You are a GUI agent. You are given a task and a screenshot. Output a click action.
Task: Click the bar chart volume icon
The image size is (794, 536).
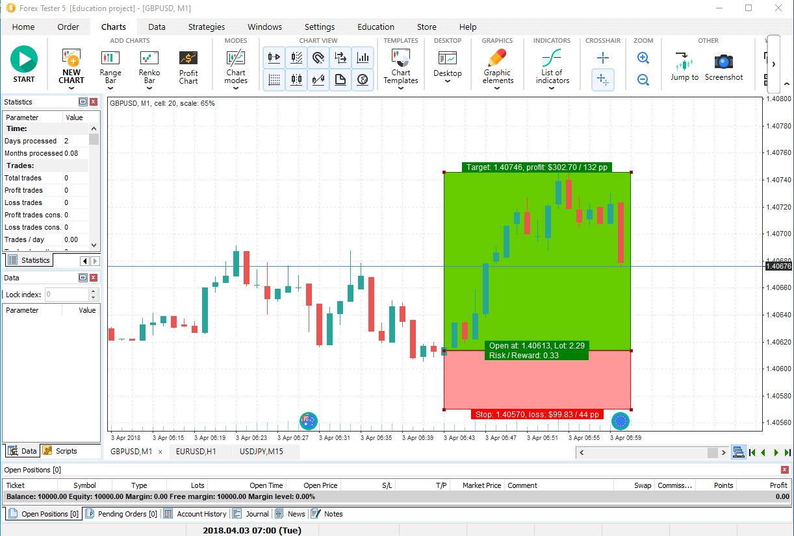pyautogui.click(x=363, y=58)
